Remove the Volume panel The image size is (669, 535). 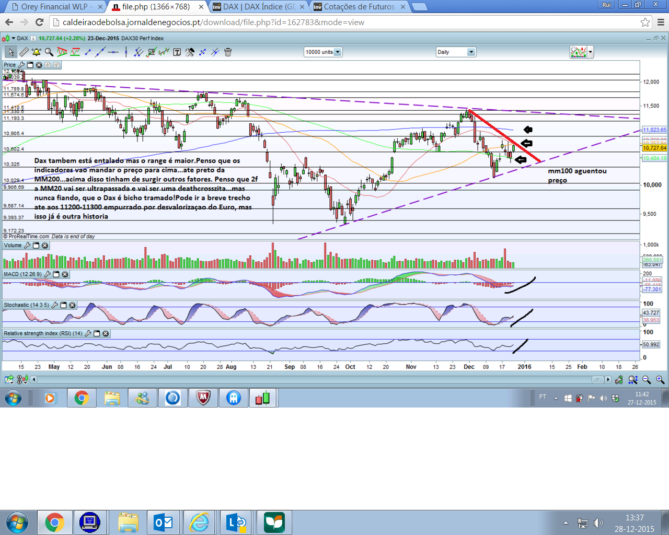click(x=45, y=246)
